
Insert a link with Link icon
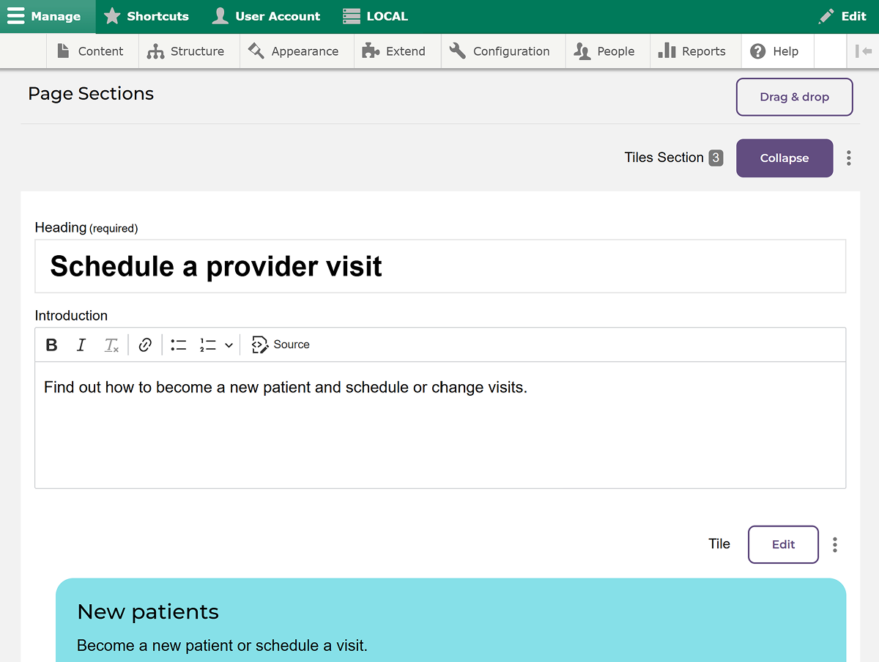(x=145, y=345)
